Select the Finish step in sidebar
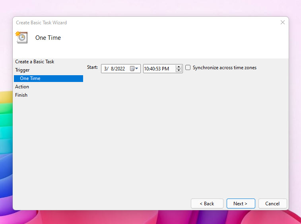Screen dimensions: 301x224 21,95
